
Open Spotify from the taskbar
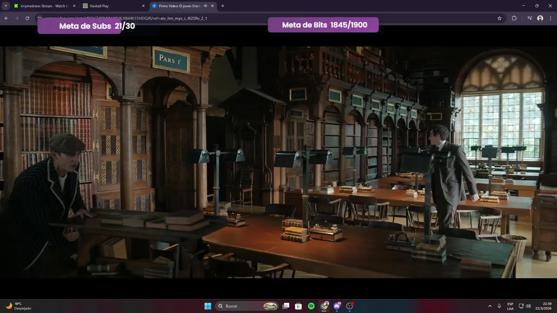click(x=311, y=306)
